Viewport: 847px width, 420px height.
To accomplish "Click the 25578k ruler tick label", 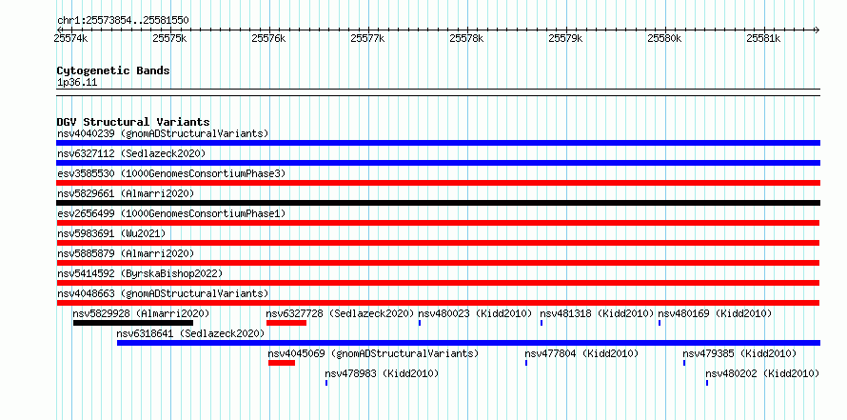I will click(x=466, y=38).
